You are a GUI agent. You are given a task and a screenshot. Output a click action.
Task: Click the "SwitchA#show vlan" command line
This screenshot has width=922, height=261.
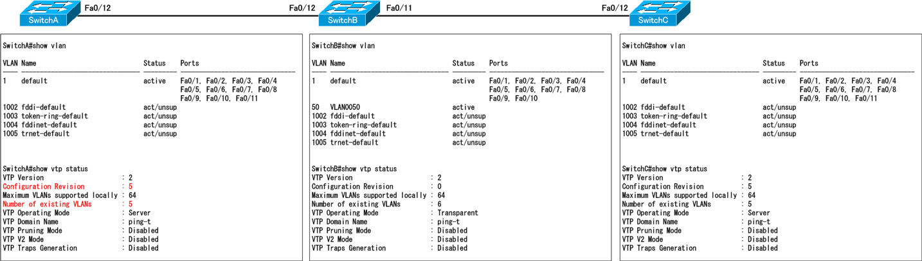coord(34,46)
